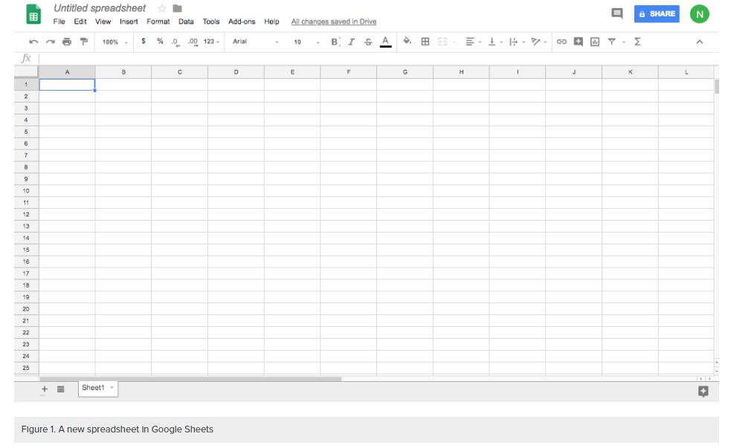Open comments icon next to Share
Screen dimensions: 731x448
pyautogui.click(x=616, y=13)
